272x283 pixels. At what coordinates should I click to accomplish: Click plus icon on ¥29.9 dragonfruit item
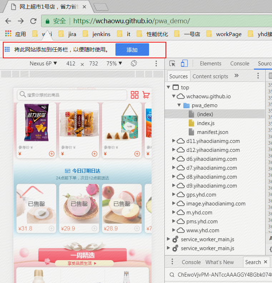pos(94,228)
